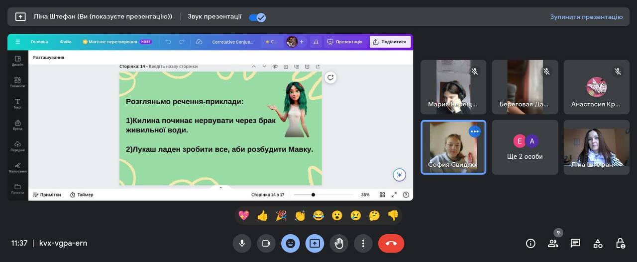Show the participants list
The height and width of the screenshot is (262, 637).
pyautogui.click(x=553, y=243)
